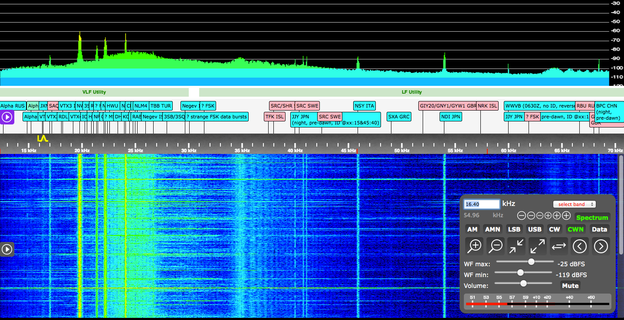The image size is (624, 320).
Task: Zoom out the waterfall with magnifier minus
Action: [495, 246]
